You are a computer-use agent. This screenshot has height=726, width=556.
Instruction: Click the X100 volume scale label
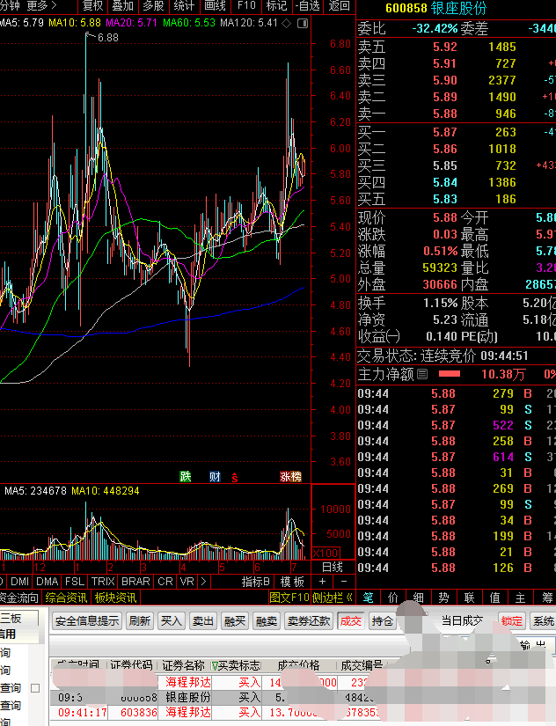(x=326, y=553)
